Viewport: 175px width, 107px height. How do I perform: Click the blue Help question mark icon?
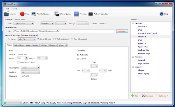pos(161,14)
